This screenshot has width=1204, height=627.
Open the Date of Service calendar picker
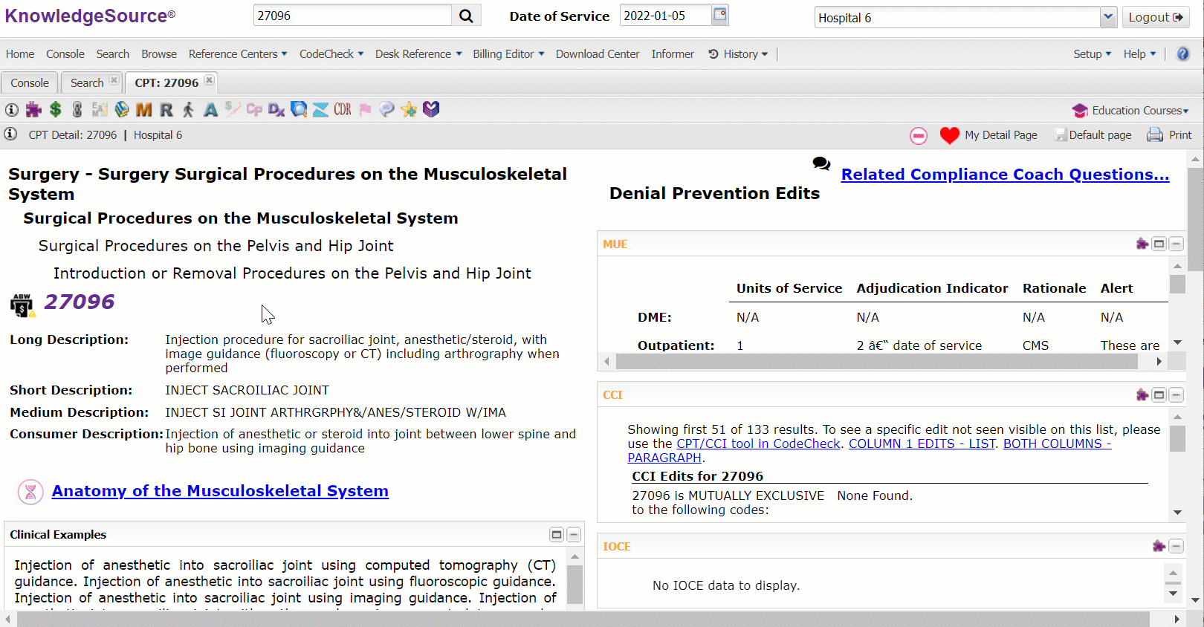[x=719, y=15]
